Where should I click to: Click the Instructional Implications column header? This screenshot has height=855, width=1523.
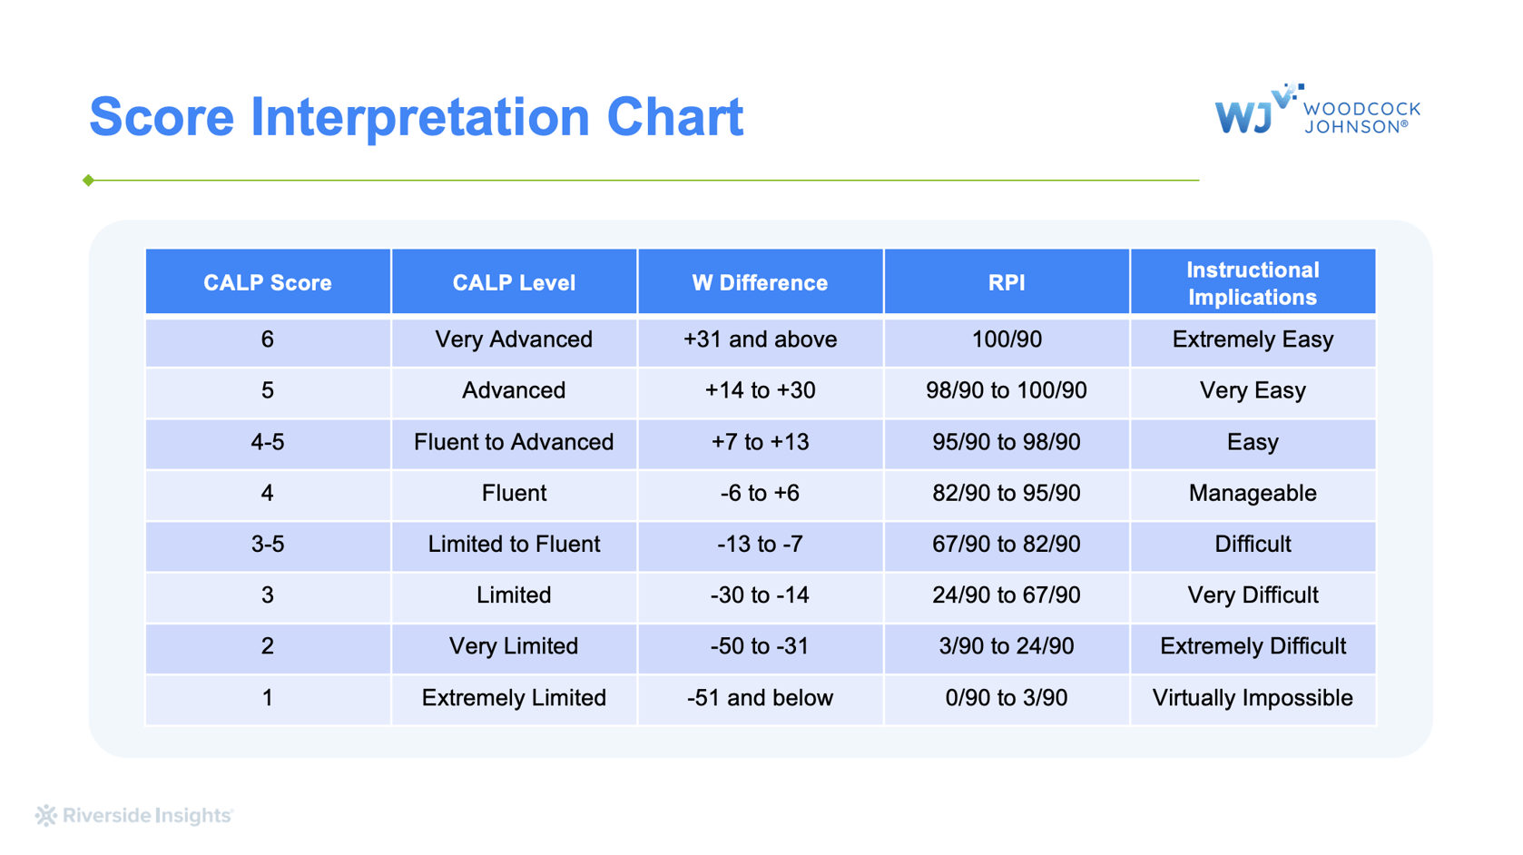point(1253,282)
